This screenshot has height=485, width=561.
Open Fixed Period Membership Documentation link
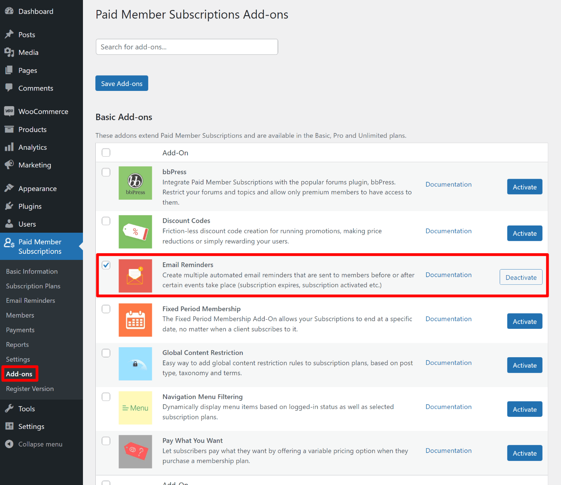[448, 319]
